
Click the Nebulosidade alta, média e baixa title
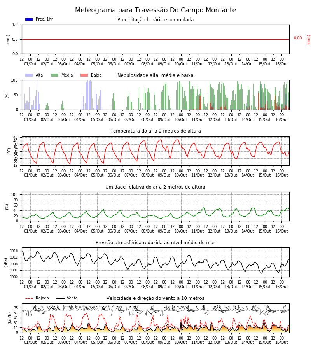point(155,75)
